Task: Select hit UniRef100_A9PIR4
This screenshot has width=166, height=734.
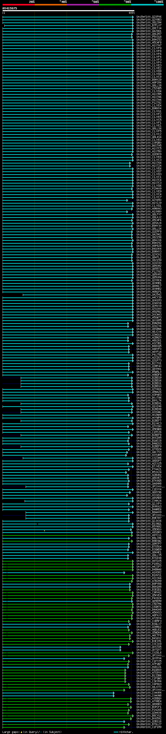Action: (149, 83)
